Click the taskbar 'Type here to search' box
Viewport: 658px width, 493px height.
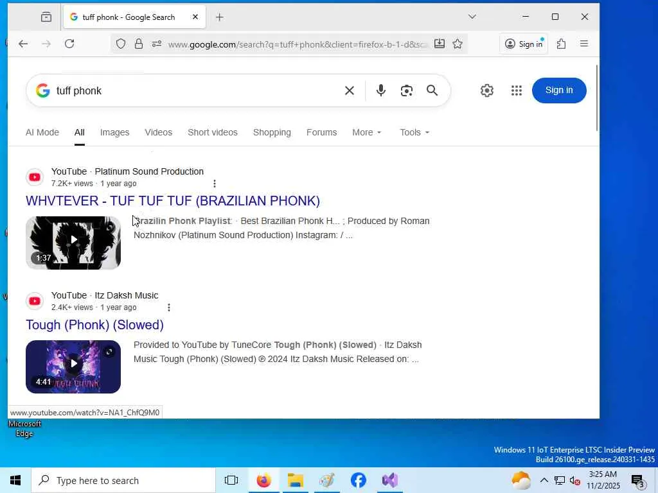pos(123,480)
